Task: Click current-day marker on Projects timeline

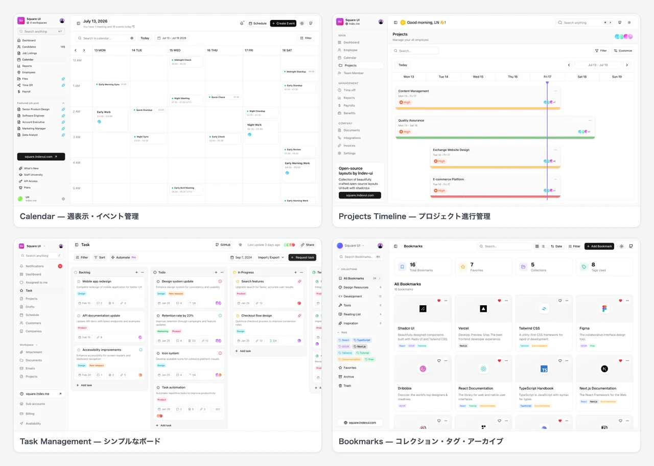Action: [x=547, y=83]
